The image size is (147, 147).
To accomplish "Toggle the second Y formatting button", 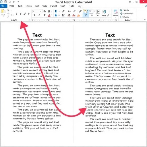I will click(21, 14).
